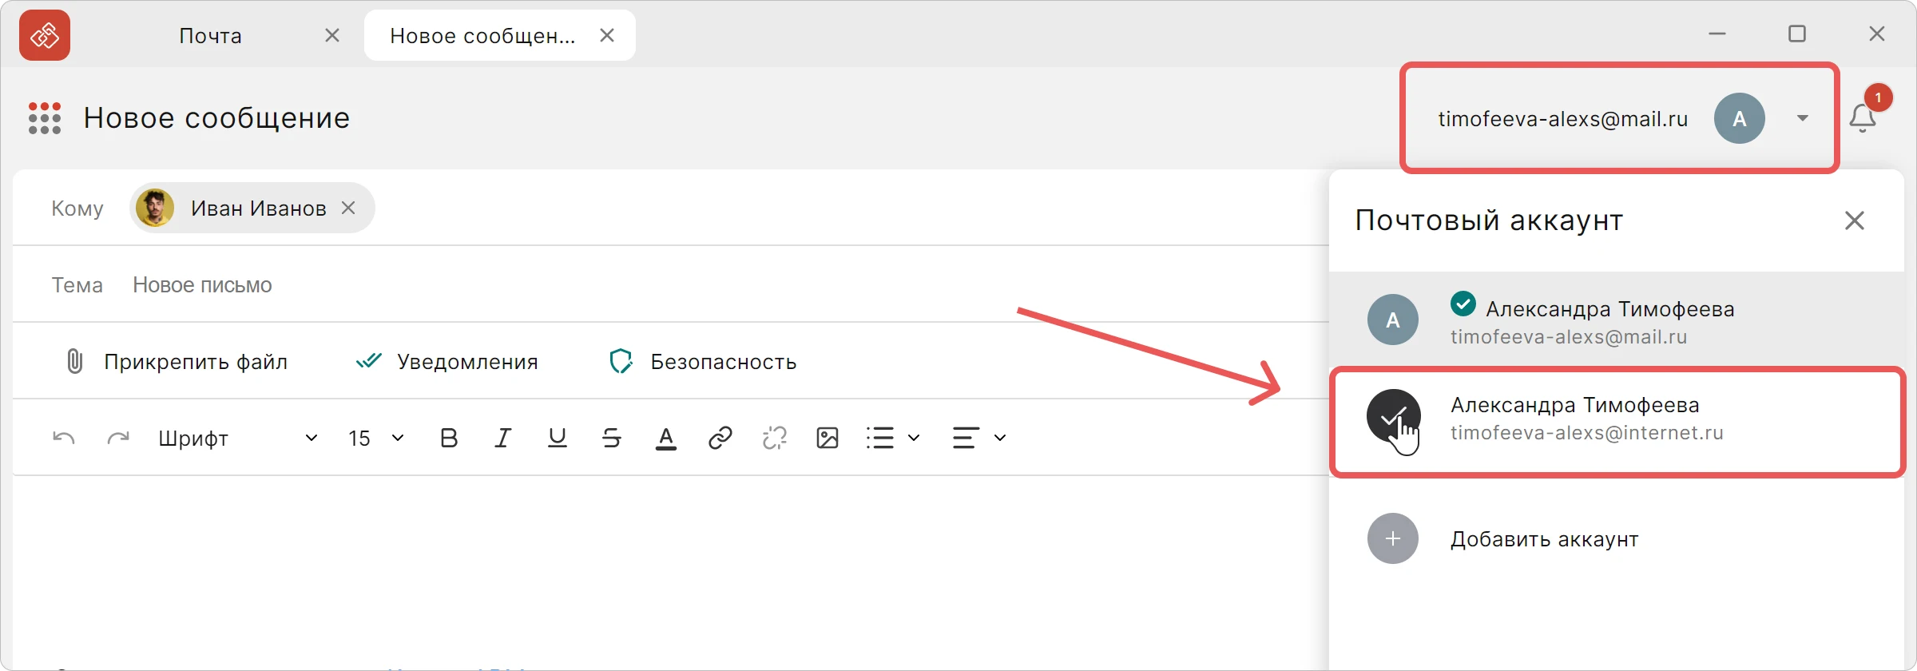This screenshot has height=671, width=1917.
Task: Undo the last edit
Action: [64, 438]
